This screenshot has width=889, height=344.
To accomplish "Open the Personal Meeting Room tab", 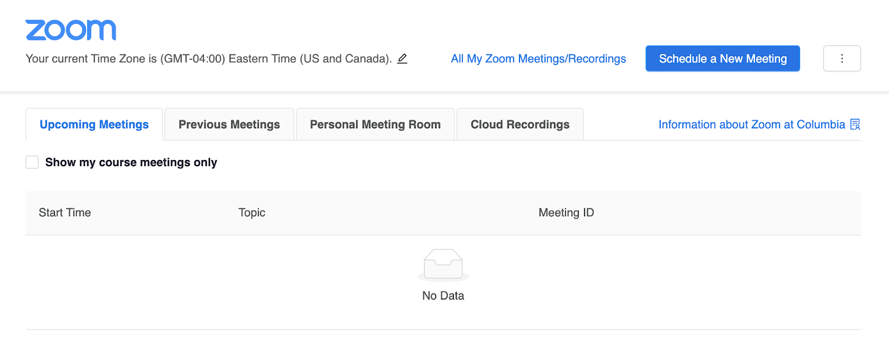I will click(376, 124).
